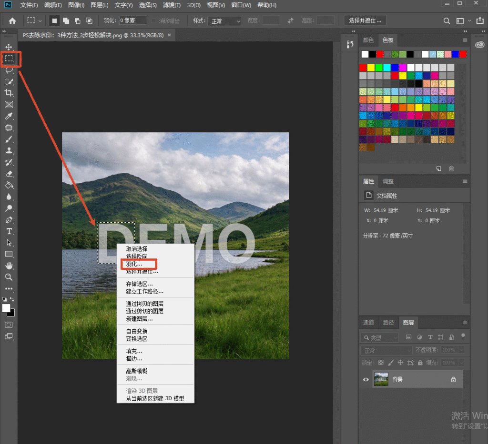Select the Rectangular Marquee tool
488x444 pixels.
pyautogui.click(x=9, y=59)
